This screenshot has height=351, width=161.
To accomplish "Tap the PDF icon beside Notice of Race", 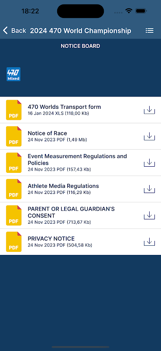I will tap(14, 136).
